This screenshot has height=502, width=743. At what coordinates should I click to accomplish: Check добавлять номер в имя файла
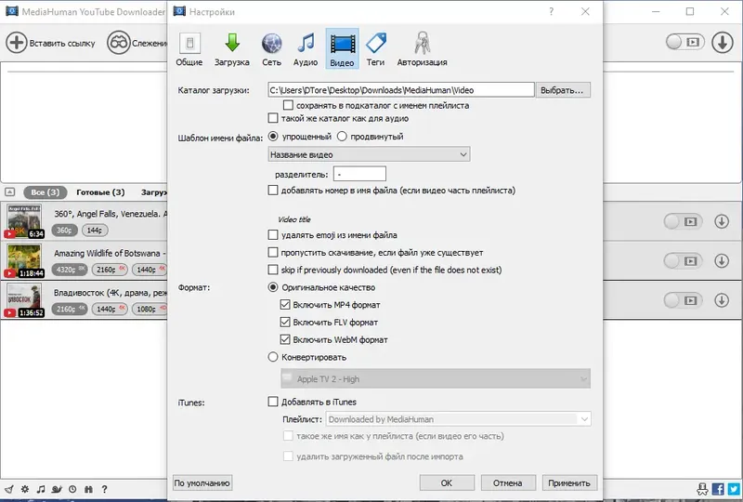[273, 191]
